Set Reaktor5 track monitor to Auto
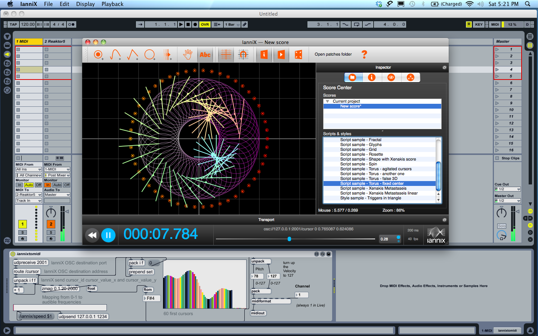The width and height of the screenshot is (538, 336). 57,185
